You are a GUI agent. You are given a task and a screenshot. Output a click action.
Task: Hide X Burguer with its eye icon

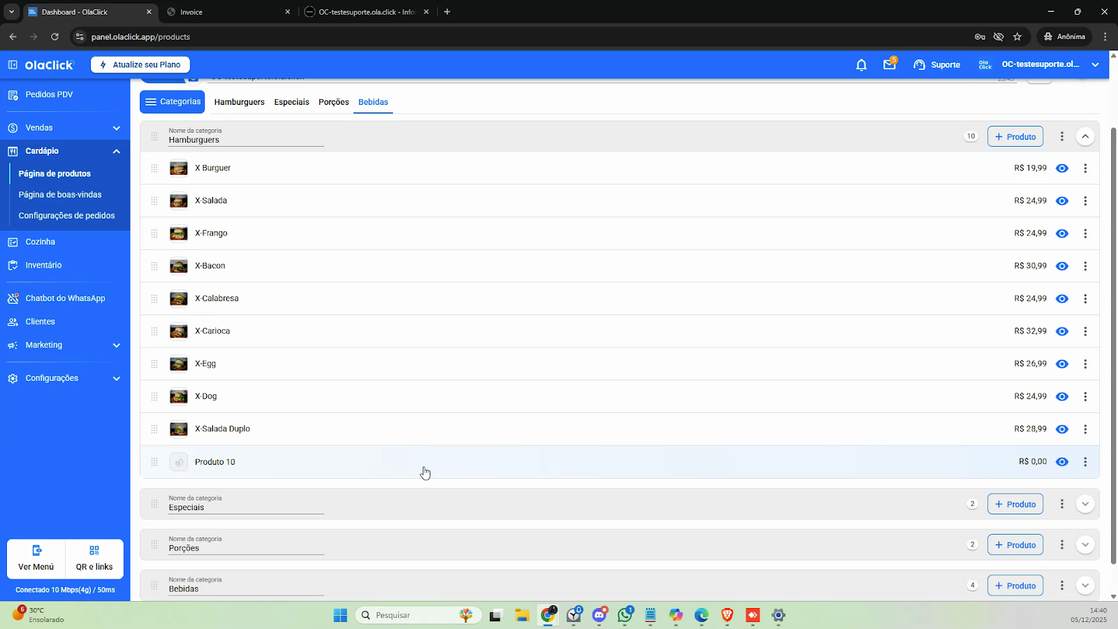1061,168
